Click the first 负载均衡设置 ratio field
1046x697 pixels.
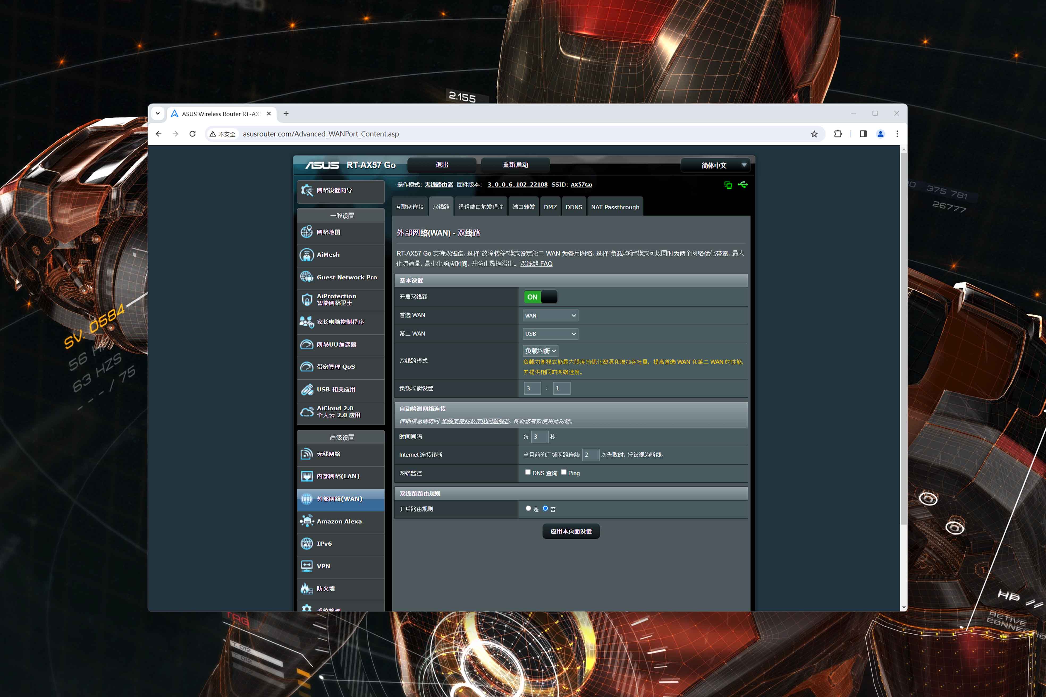click(x=532, y=388)
